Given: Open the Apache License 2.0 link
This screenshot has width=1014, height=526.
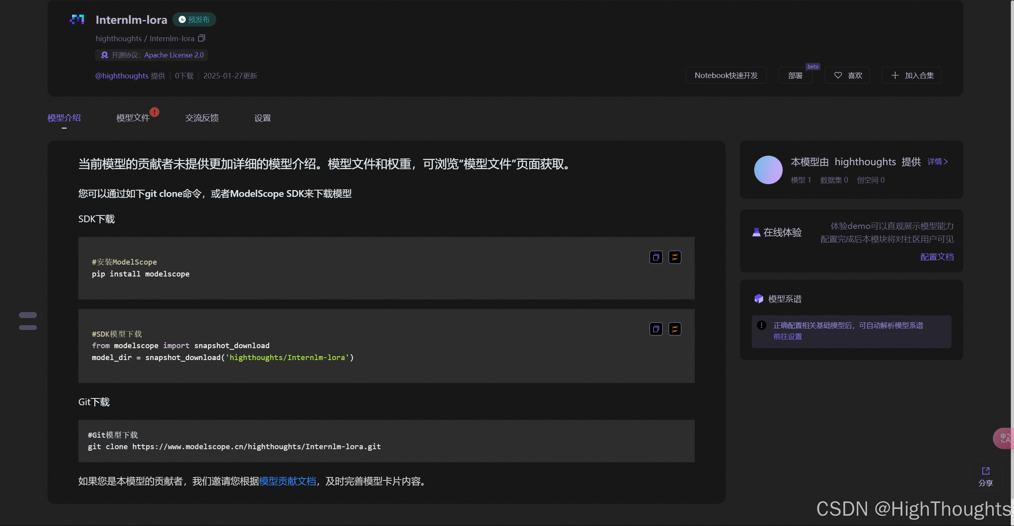Looking at the screenshot, I should 174,55.
